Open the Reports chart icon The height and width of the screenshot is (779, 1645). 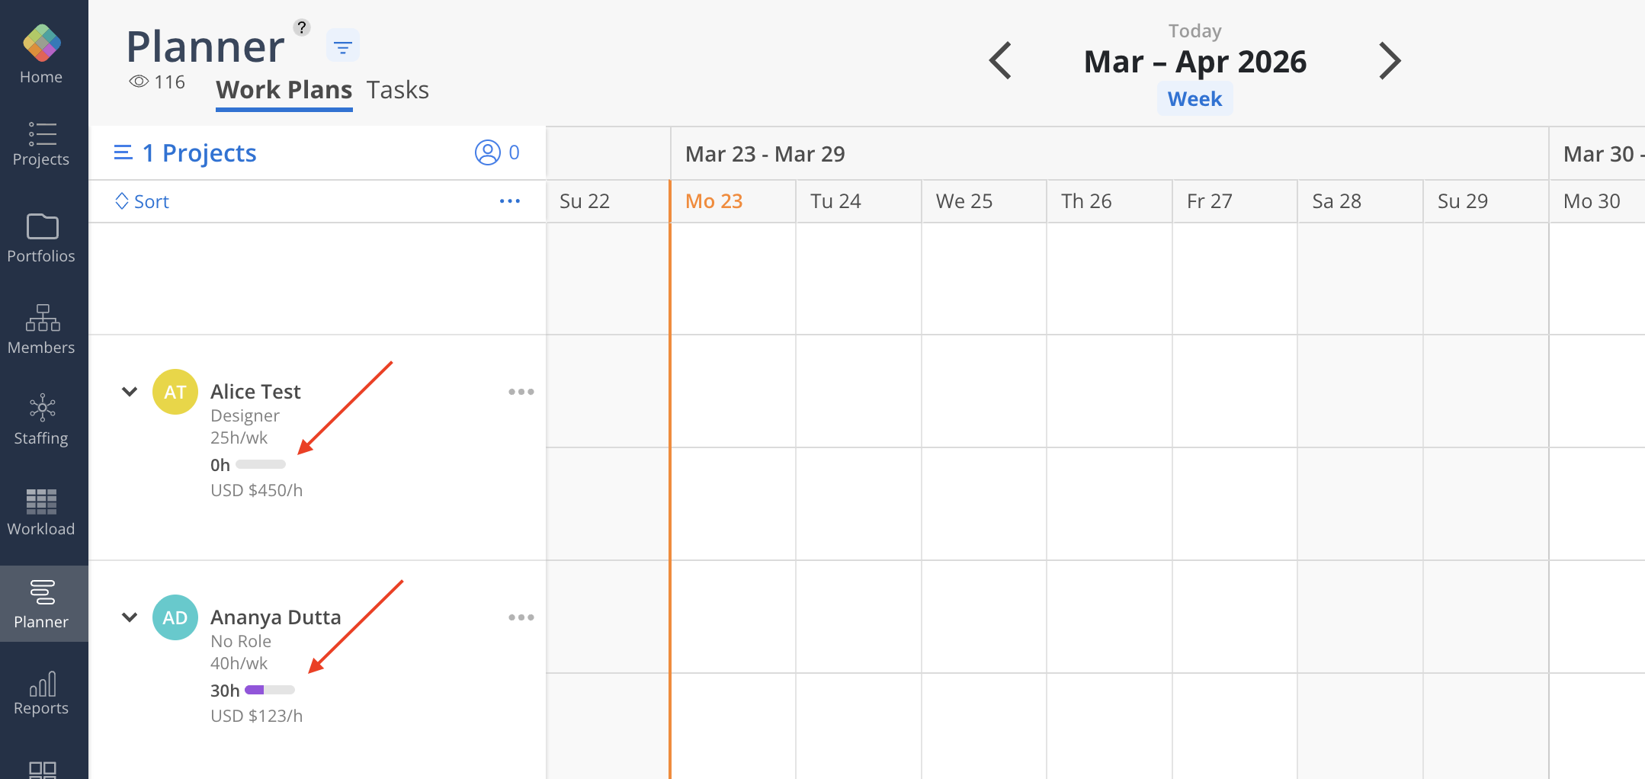(x=42, y=684)
